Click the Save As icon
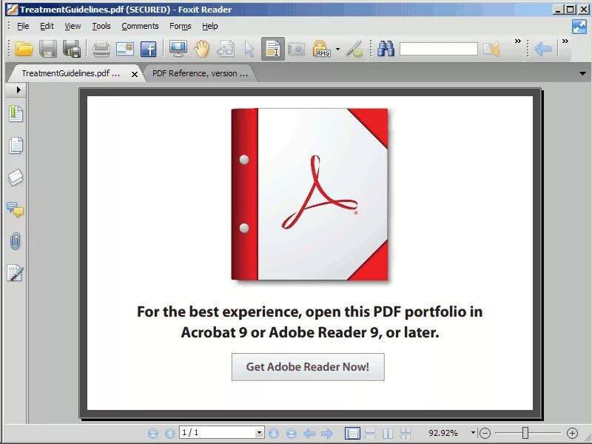 (x=72, y=49)
